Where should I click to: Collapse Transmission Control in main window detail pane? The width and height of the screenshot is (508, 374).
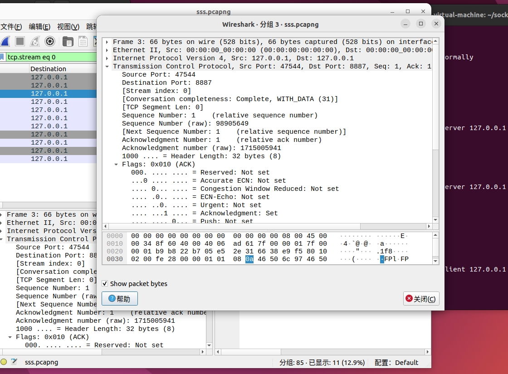tap(1, 239)
